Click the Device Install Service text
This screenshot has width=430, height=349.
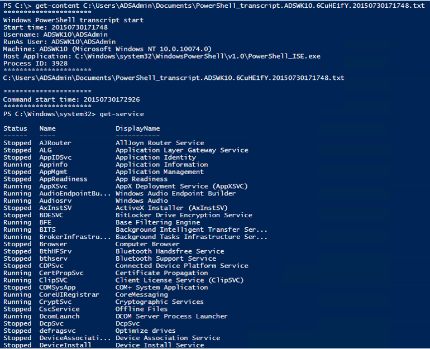coord(160,345)
